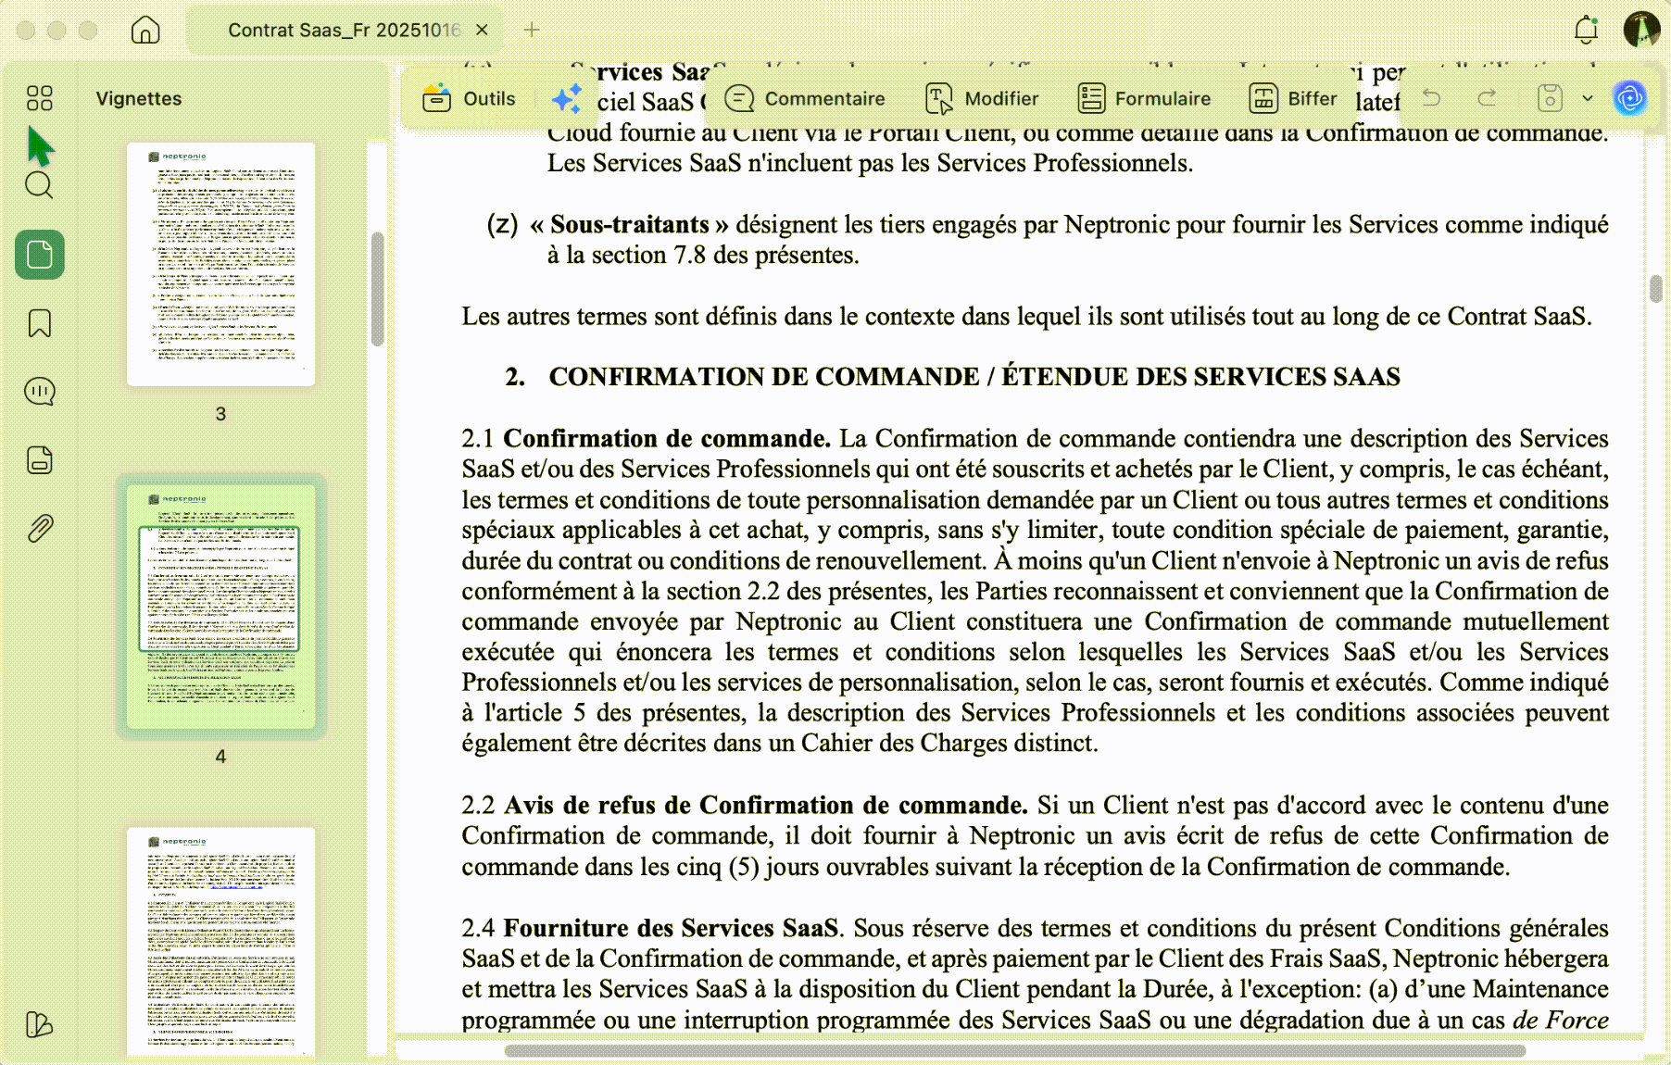Switch to Commentaire mode
The width and height of the screenshot is (1671, 1065).
[805, 98]
